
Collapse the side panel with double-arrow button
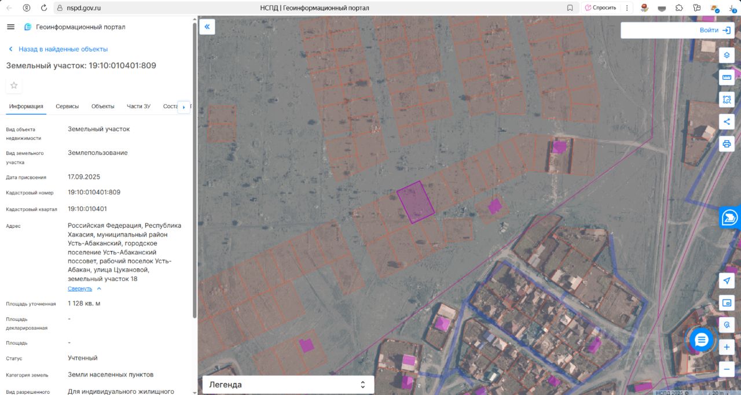(x=207, y=27)
